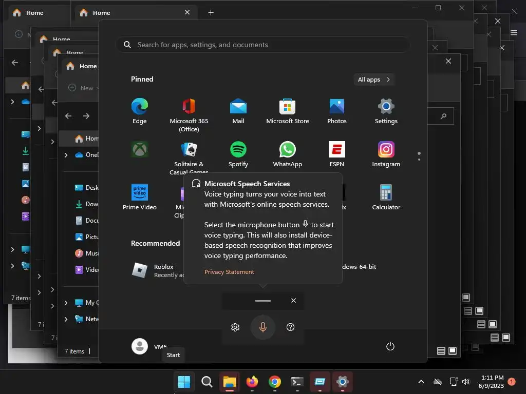Open Instagram pinned app
The image size is (526, 394).
coord(386,154)
